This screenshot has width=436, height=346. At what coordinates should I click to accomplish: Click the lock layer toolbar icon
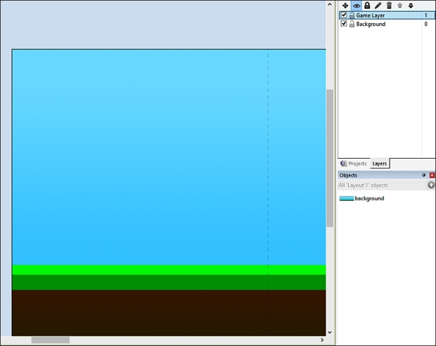pos(367,5)
